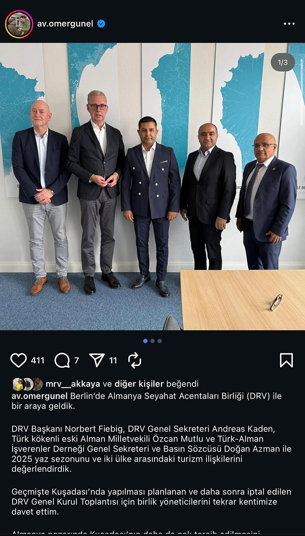The width and height of the screenshot is (305, 536).
Task: Tap the 1/3 image counter badge
Action: tap(282, 62)
